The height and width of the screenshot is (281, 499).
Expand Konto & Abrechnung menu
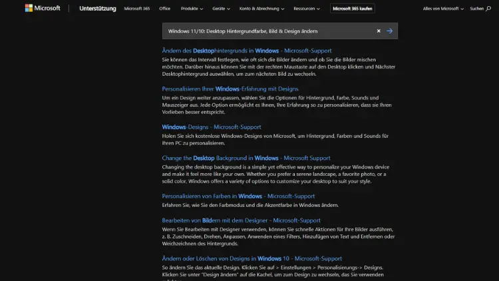click(x=261, y=9)
